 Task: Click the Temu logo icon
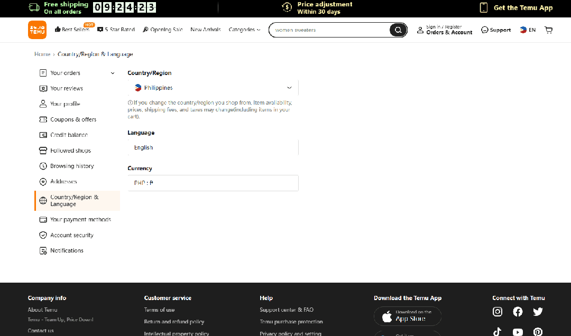[x=37, y=30]
